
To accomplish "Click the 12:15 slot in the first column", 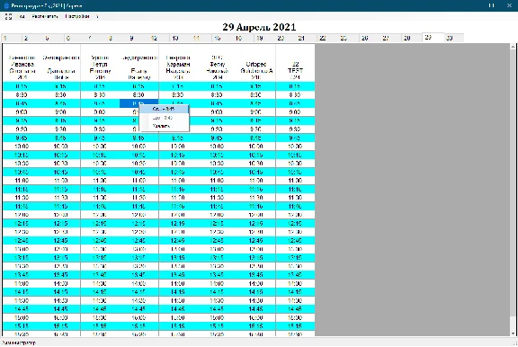I will click(x=22, y=224).
